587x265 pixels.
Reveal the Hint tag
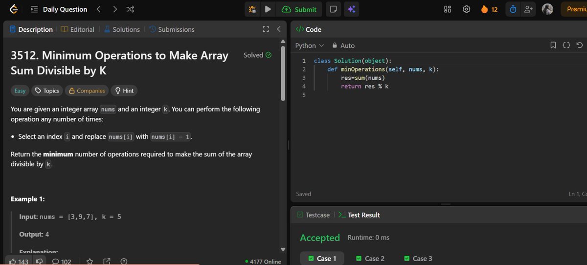(x=124, y=90)
